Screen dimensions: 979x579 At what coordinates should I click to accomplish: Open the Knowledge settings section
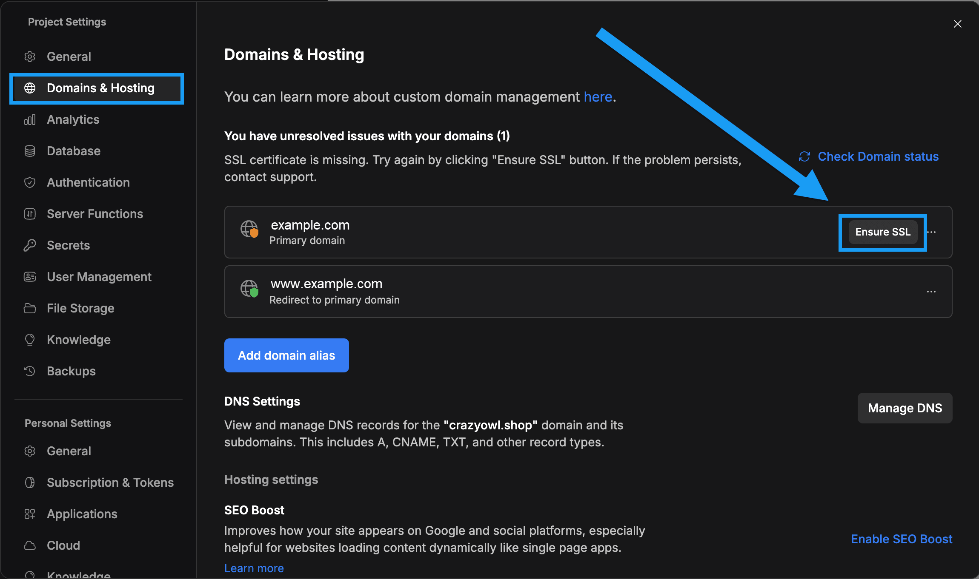(x=78, y=340)
